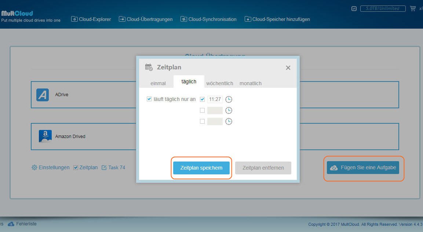This screenshot has height=232, width=423.
Task: Click the 11:27 time field
Action: tap(215, 99)
